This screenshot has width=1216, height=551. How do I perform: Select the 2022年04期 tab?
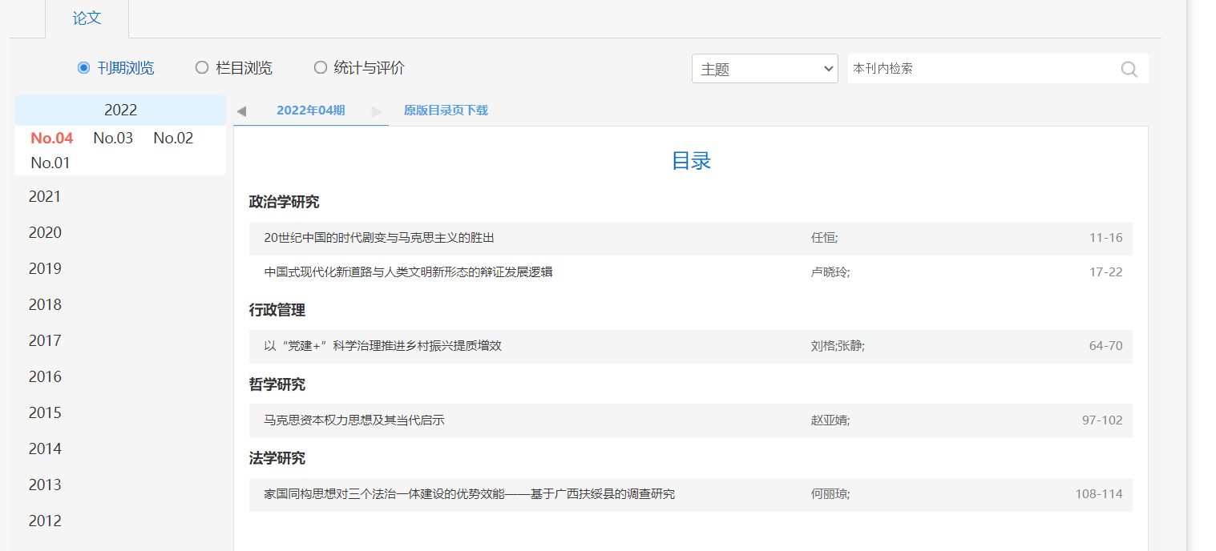[310, 111]
